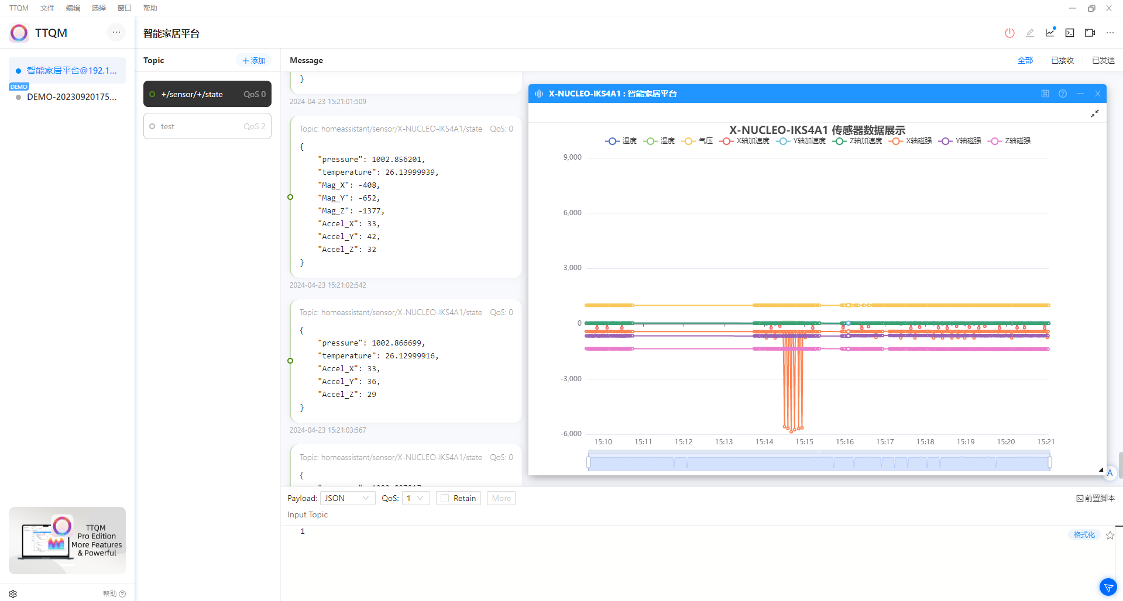
Task: Click the chart zoom slider right handle
Action: tap(1050, 462)
